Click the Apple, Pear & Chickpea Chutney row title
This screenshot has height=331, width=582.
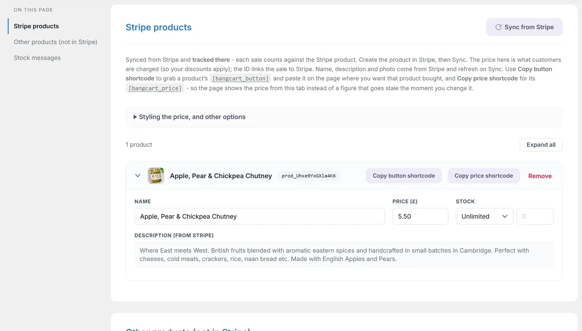pos(221,176)
